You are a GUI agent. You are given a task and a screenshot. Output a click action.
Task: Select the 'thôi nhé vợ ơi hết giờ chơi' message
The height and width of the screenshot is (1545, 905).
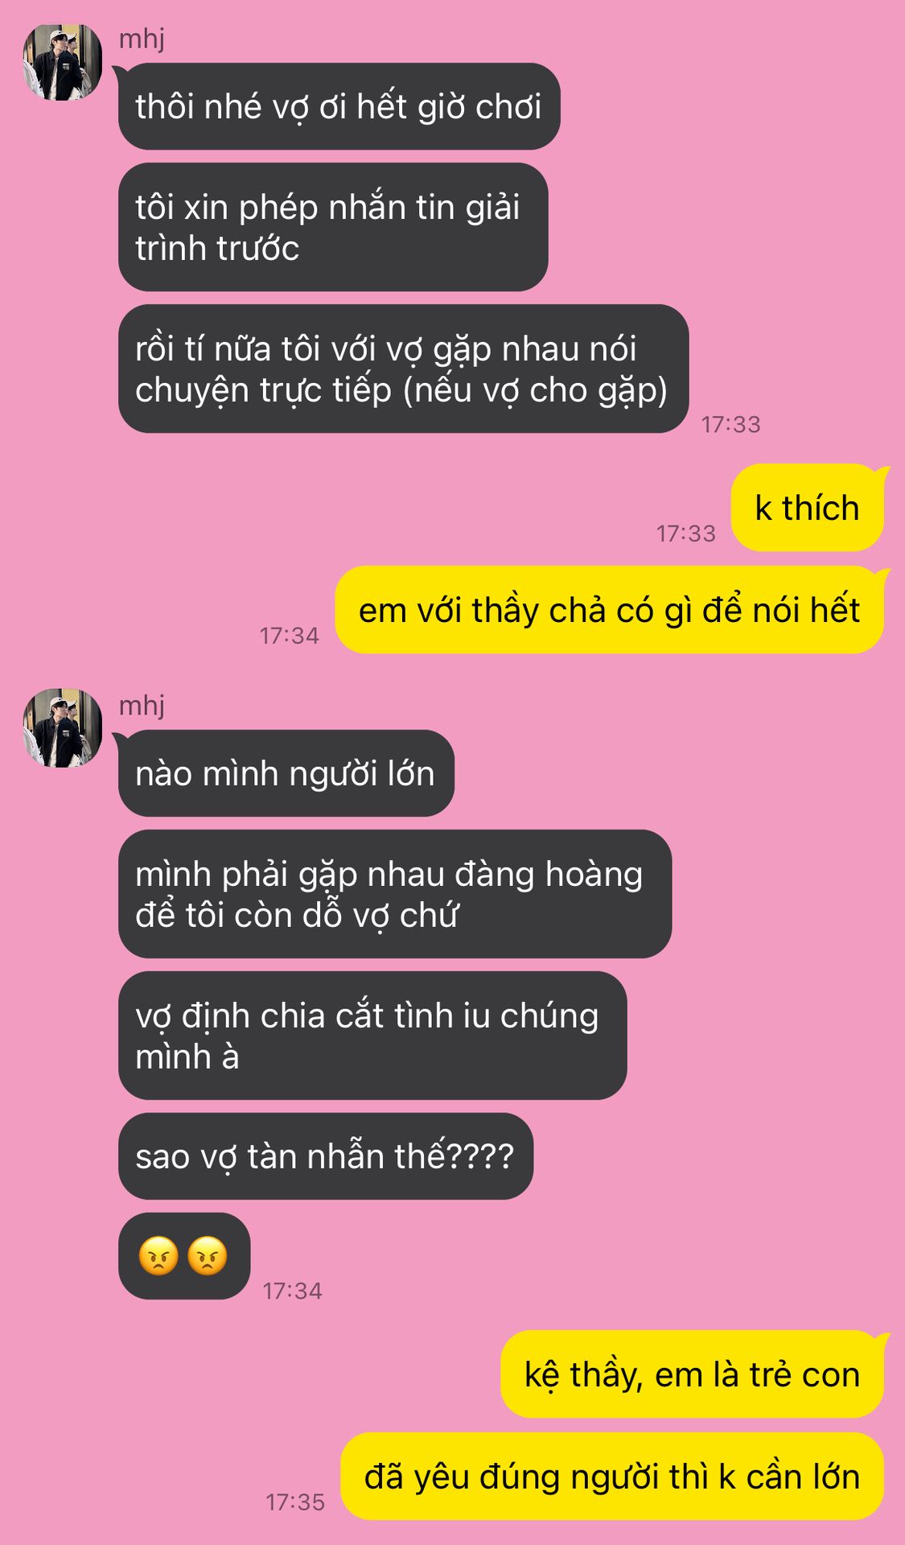coord(339,106)
